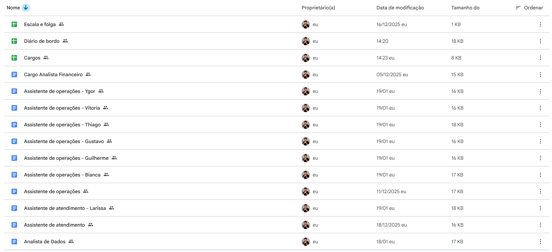Open Assistente de operações - Vitoria document
The image size is (552, 252).
tap(62, 108)
